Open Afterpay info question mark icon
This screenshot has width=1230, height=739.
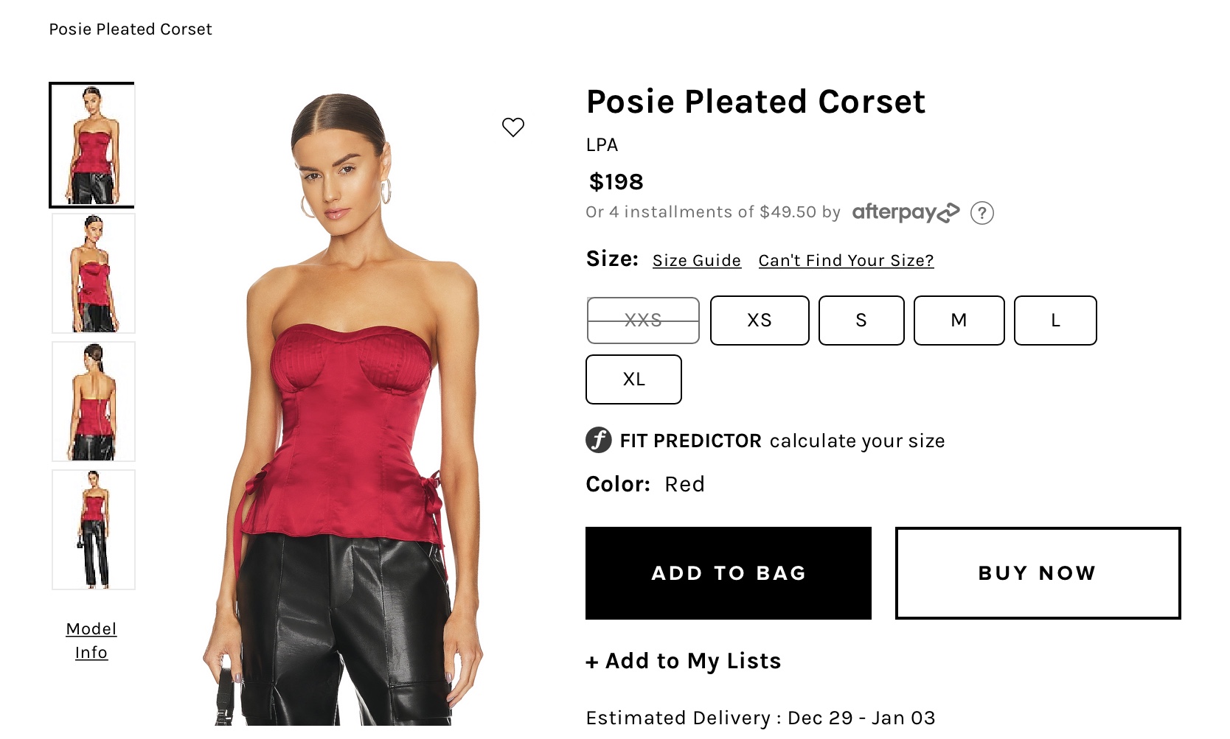pos(981,213)
